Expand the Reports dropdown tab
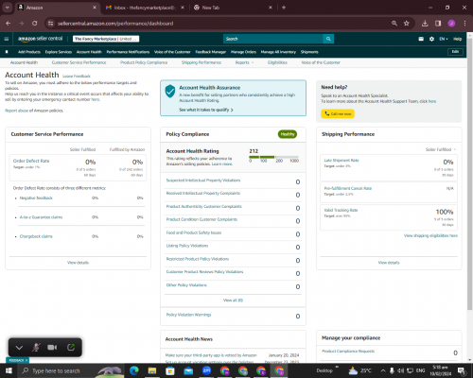Viewport: 473px width, 378px height. (244, 62)
